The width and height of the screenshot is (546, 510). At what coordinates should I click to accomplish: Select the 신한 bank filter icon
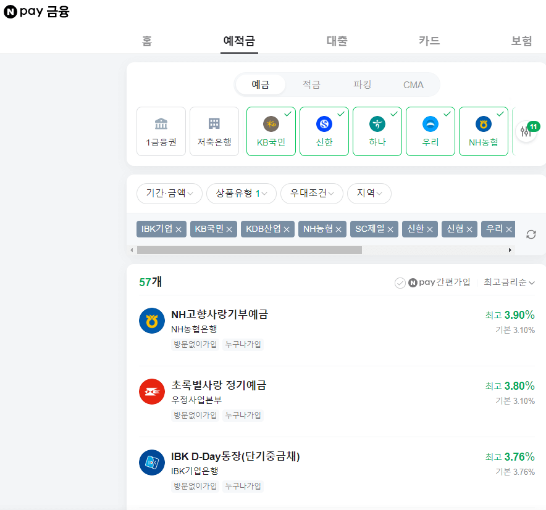click(x=324, y=131)
